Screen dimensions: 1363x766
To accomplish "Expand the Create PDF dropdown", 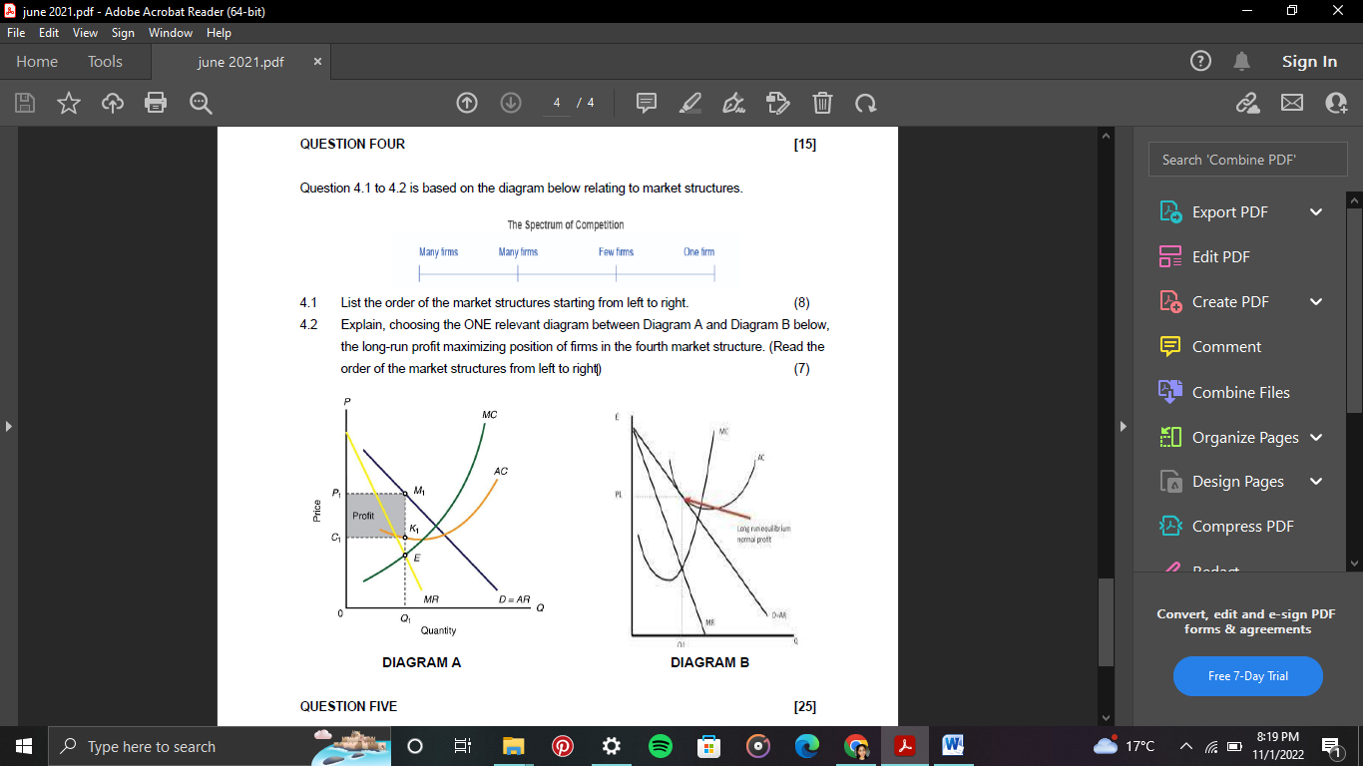I will coord(1316,301).
